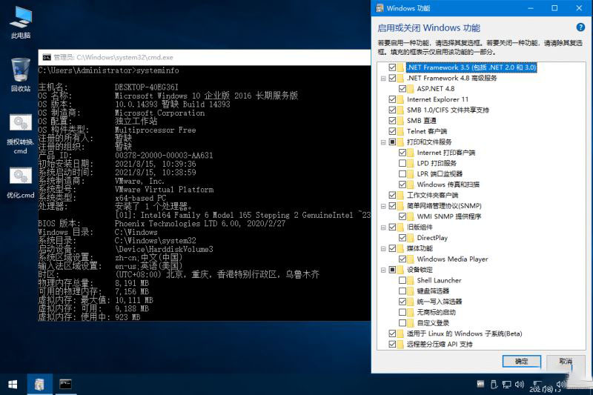Screen dimensions: 593x395
Task: Click the USB device tray icon
Action: click(494, 385)
